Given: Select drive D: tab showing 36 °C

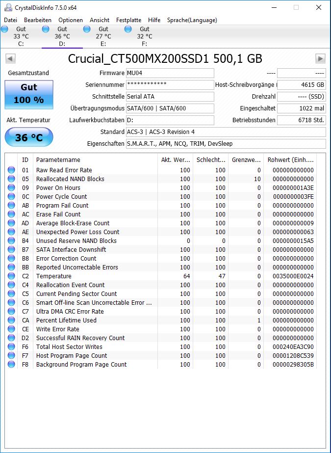Looking at the screenshot, I should coord(62,36).
